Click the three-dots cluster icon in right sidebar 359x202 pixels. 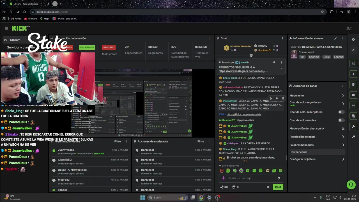click(x=353, y=137)
